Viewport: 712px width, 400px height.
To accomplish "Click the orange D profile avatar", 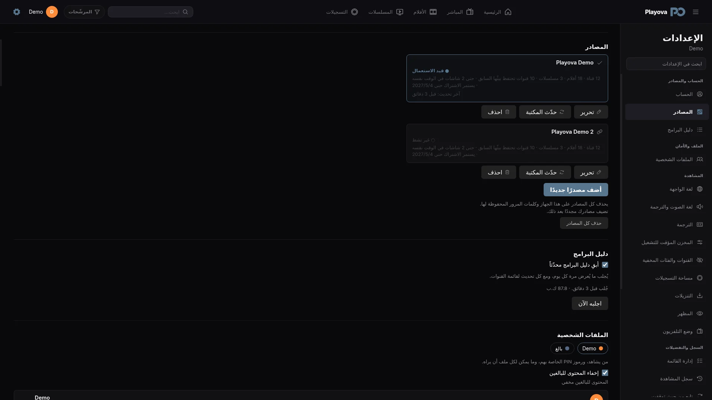I will point(52,12).
